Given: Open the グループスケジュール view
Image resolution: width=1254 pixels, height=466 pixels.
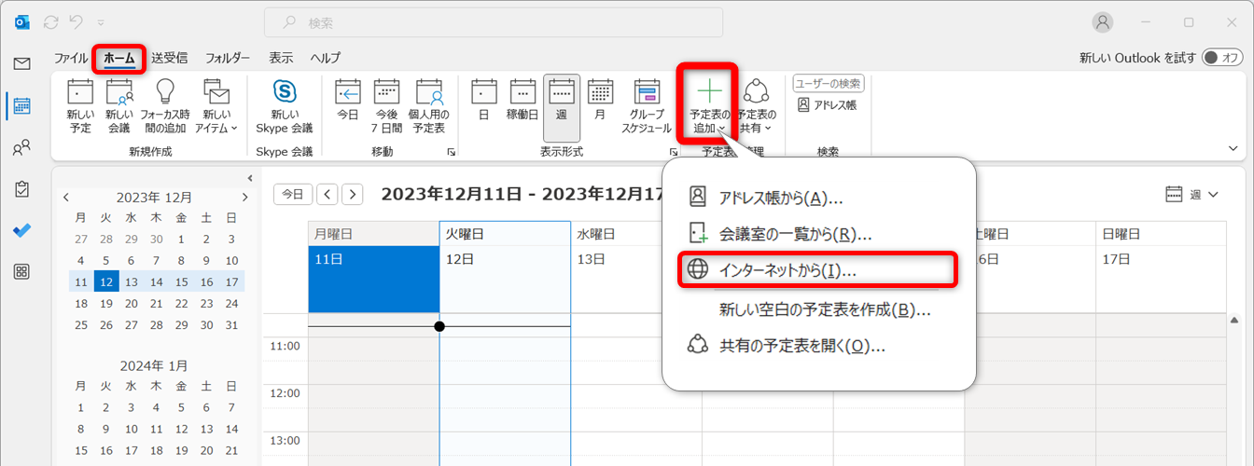Looking at the screenshot, I should (647, 92).
